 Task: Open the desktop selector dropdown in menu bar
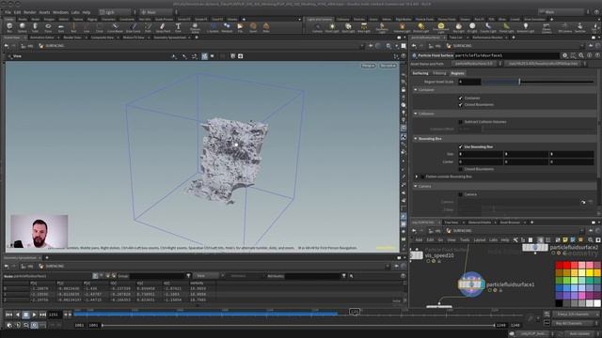115,12
